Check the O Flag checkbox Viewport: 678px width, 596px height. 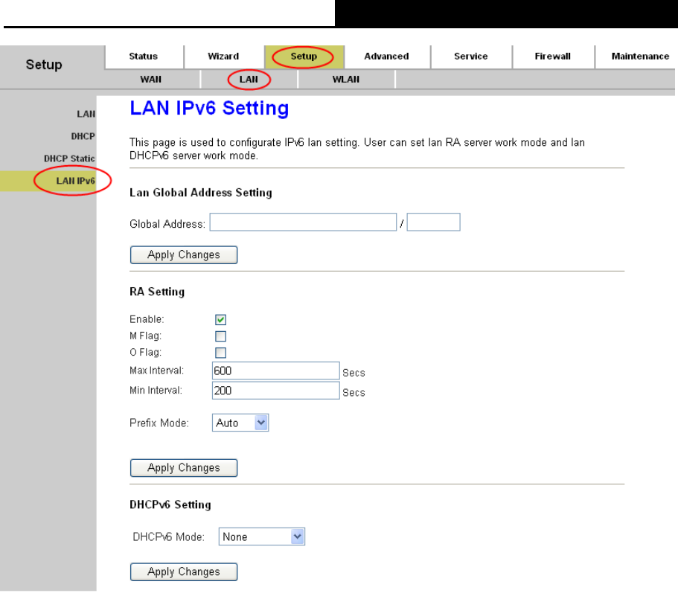coord(220,353)
